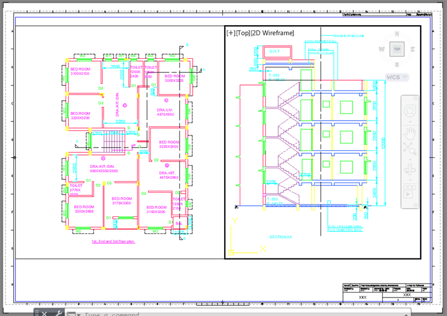Screen dimensions: 447x316
Task: Select the O.H.T tank label
Action: point(274,51)
